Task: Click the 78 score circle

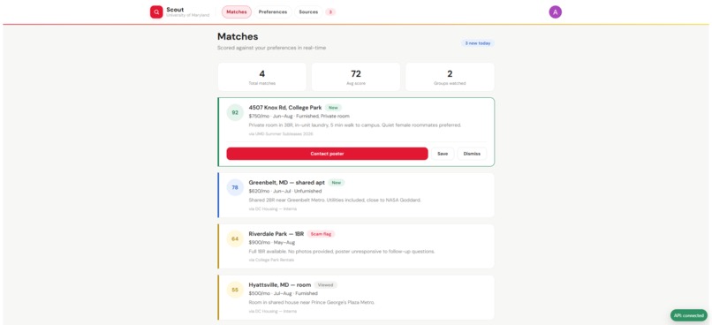Action: pos(235,187)
